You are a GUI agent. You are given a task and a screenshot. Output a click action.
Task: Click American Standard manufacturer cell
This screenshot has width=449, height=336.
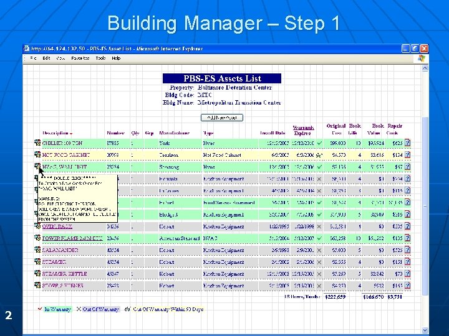179,238
